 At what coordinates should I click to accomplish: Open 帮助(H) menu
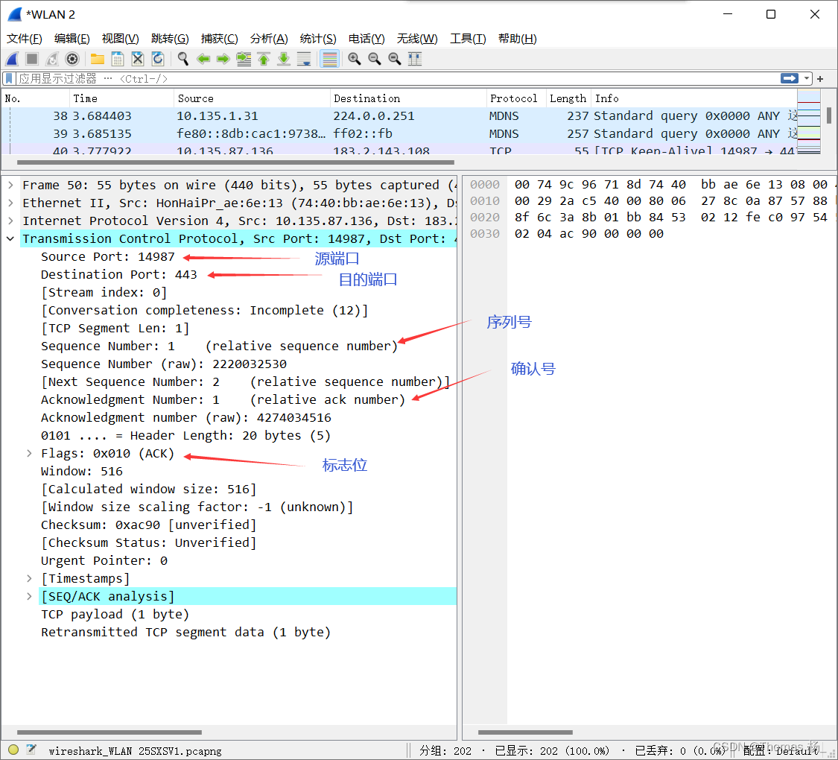click(x=518, y=39)
